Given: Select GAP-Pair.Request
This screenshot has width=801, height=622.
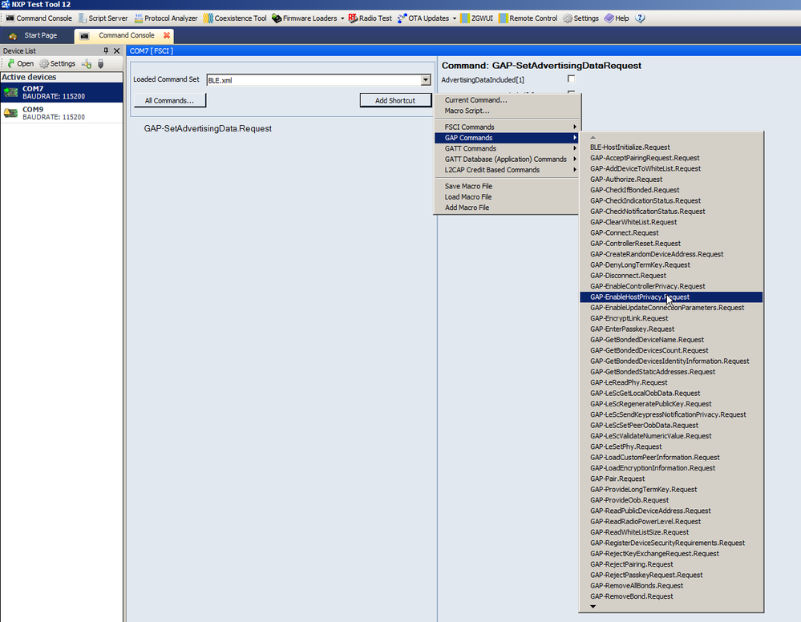Looking at the screenshot, I should [x=671, y=479].
